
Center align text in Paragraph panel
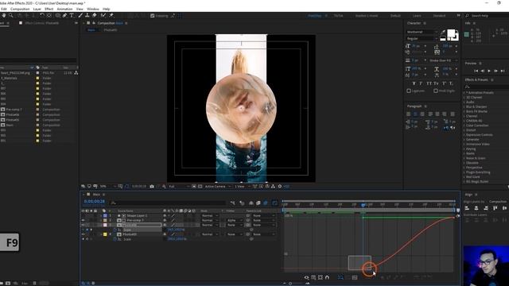415,114
